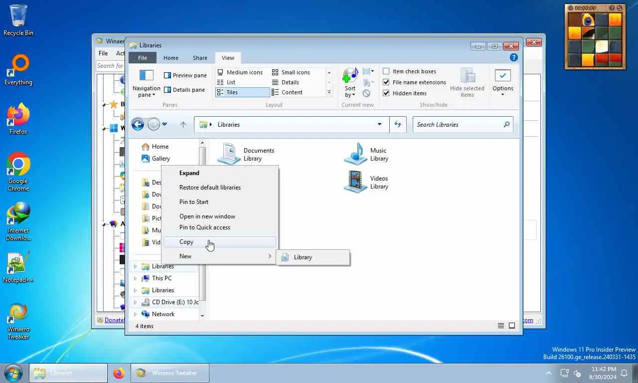Select the Tiles layout option
The width and height of the screenshot is (638, 383).
click(x=242, y=92)
